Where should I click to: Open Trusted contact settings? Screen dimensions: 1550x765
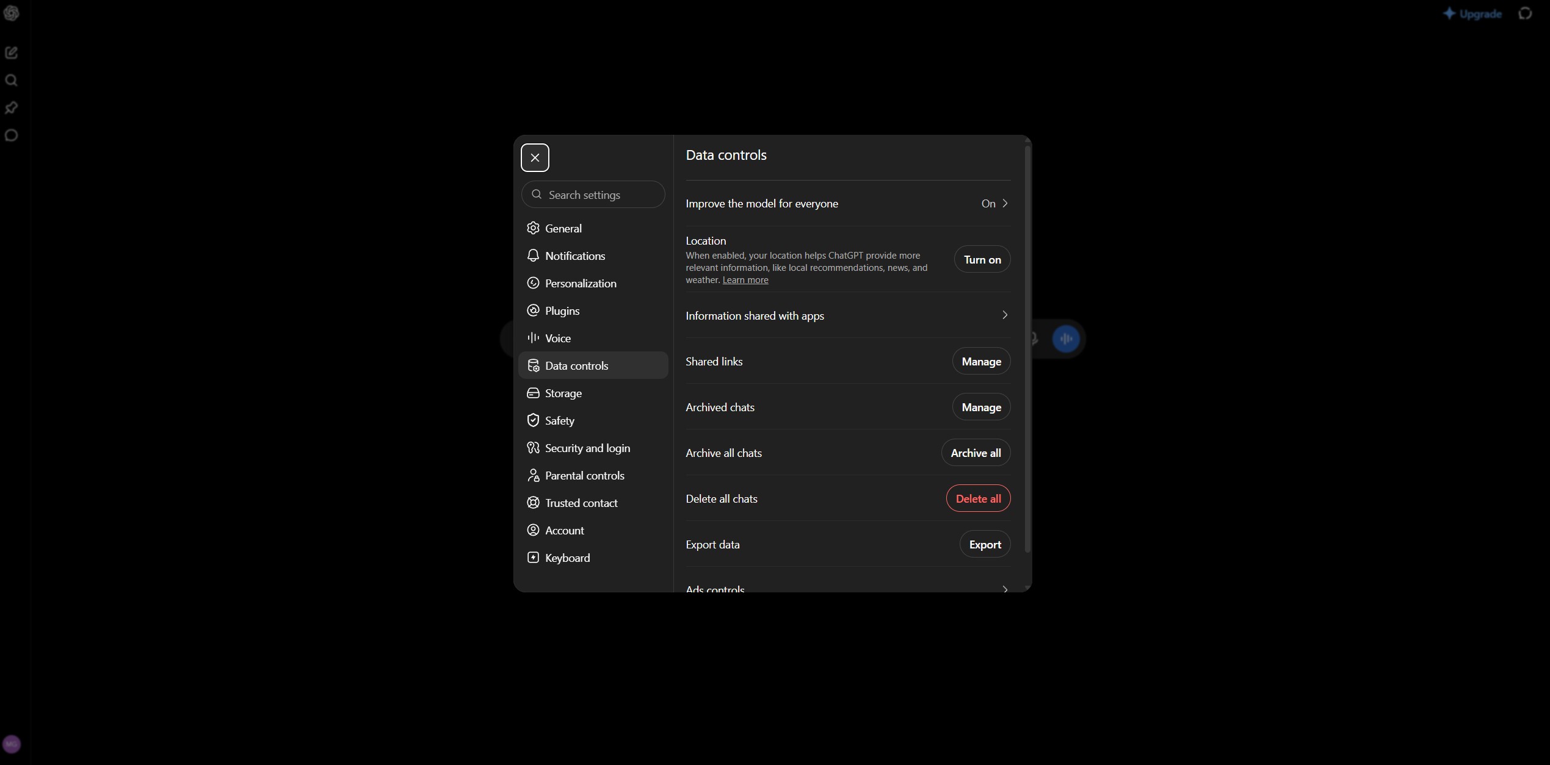pyautogui.click(x=593, y=503)
